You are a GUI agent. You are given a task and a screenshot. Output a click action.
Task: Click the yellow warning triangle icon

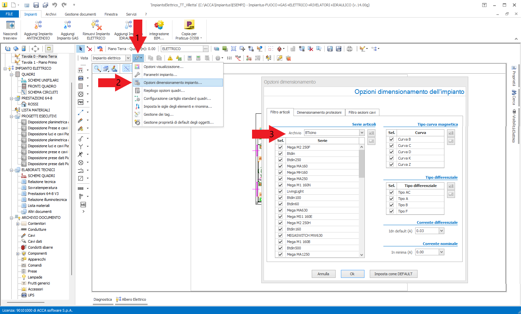point(170,58)
